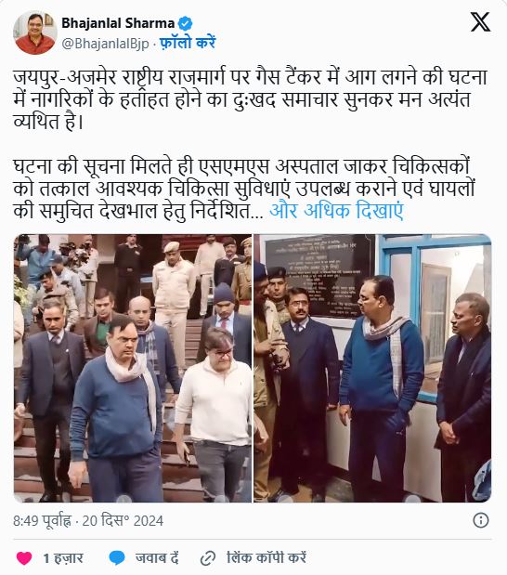Open right photo near the black plaque

tap(372, 368)
